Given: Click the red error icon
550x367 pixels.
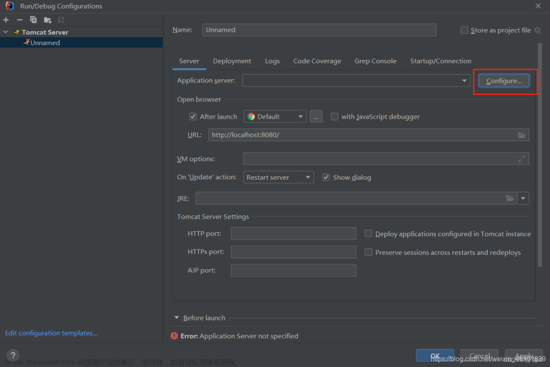Looking at the screenshot, I should 174,336.
